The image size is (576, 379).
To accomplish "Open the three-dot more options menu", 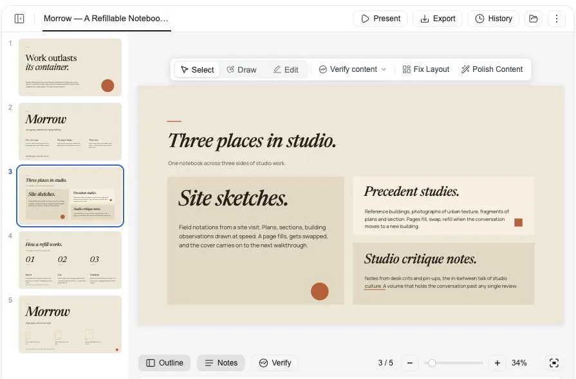I will pos(557,19).
